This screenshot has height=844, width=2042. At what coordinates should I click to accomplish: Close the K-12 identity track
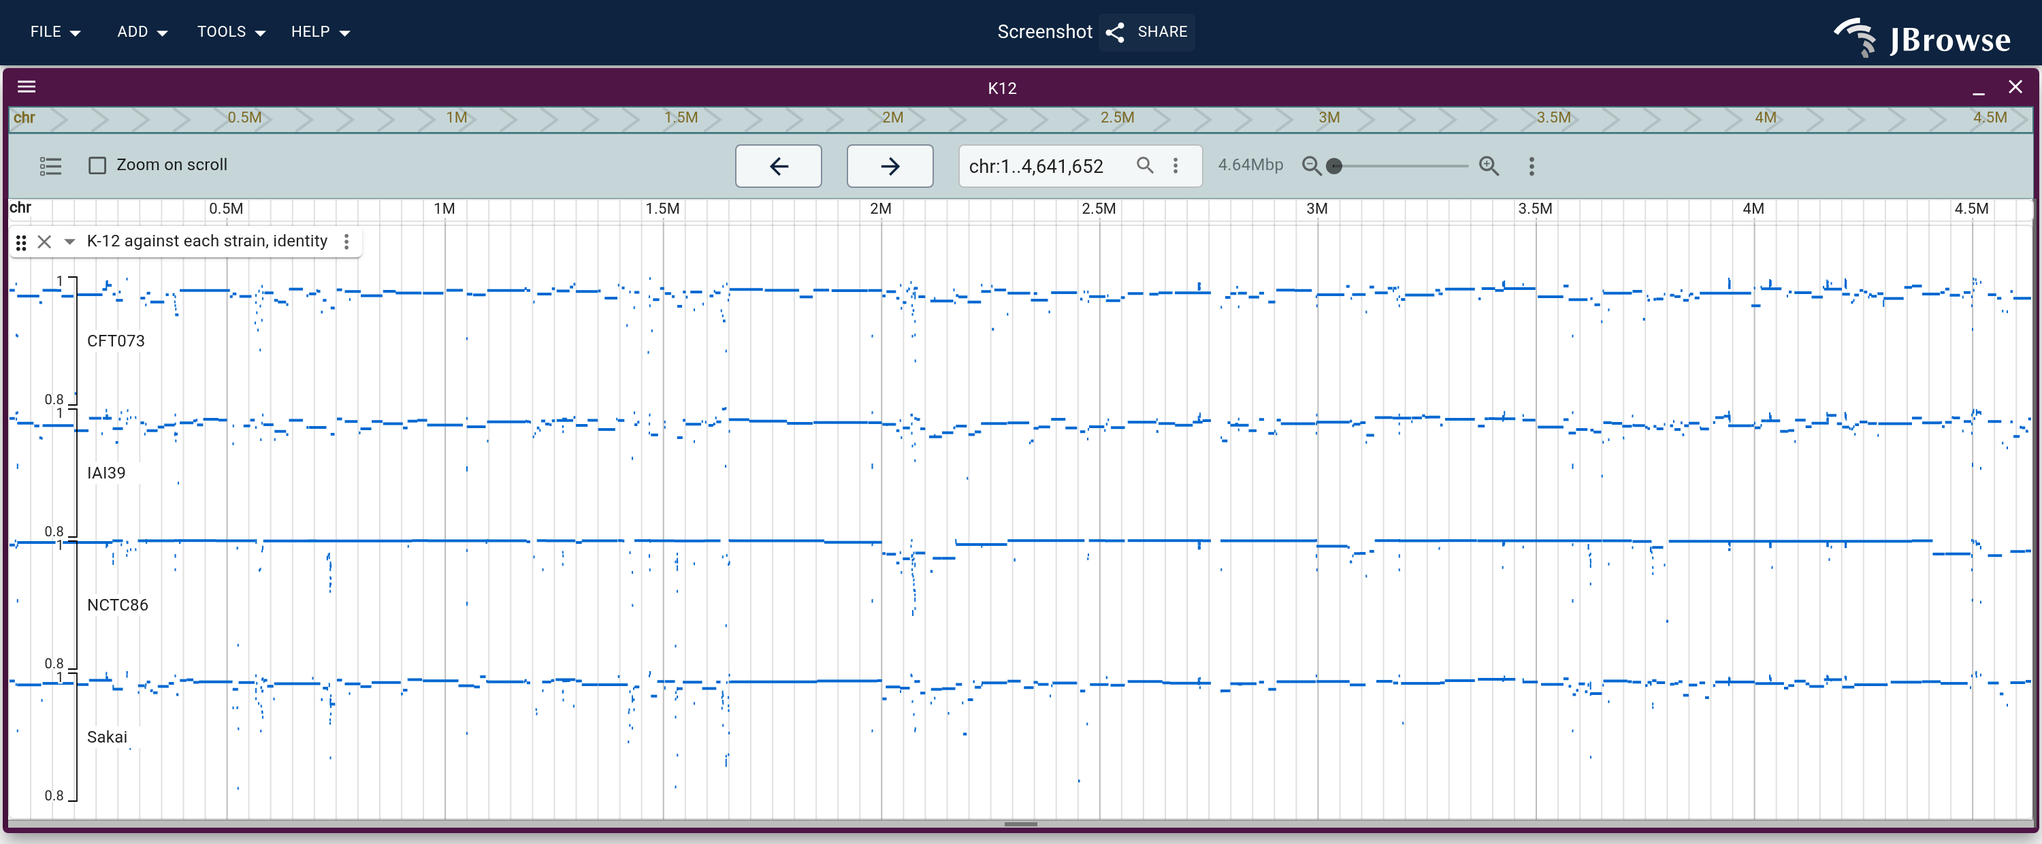(x=44, y=242)
